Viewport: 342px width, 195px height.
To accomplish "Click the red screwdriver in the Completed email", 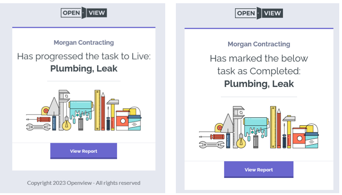I will click(217, 137).
